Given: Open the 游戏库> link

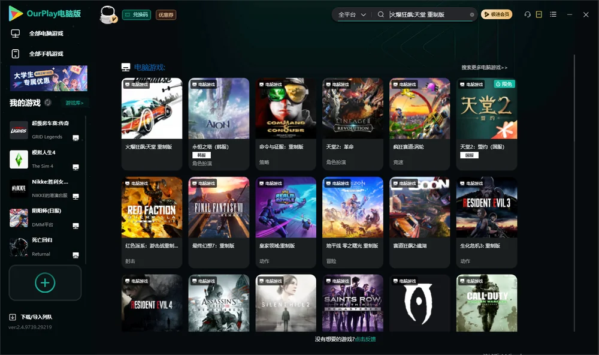Looking at the screenshot, I should point(74,103).
